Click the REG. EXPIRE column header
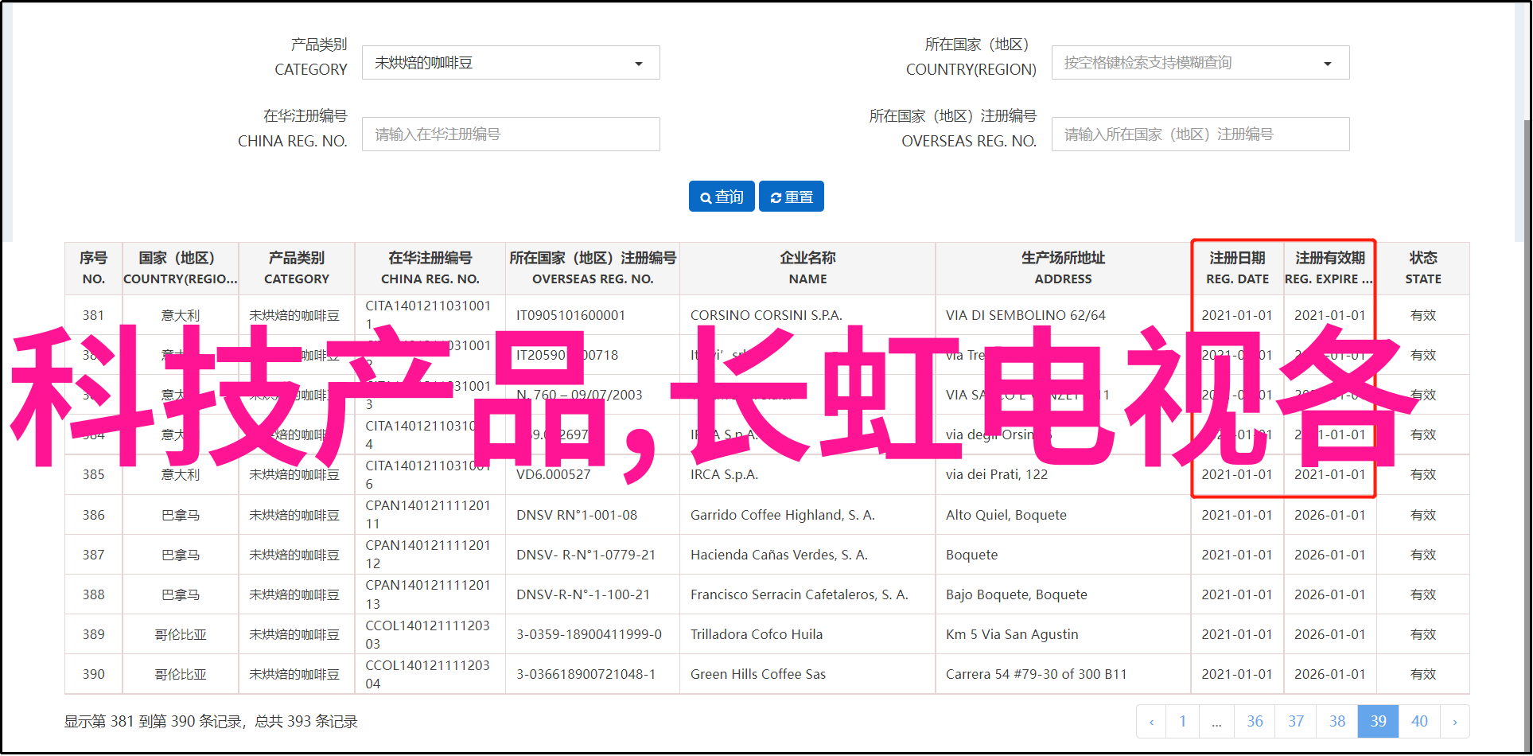The height and width of the screenshot is (756, 1533). pyautogui.click(x=1330, y=269)
